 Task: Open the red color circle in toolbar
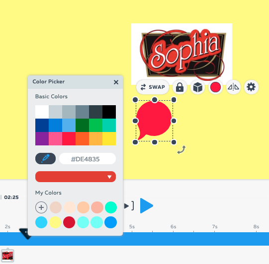pos(215,87)
